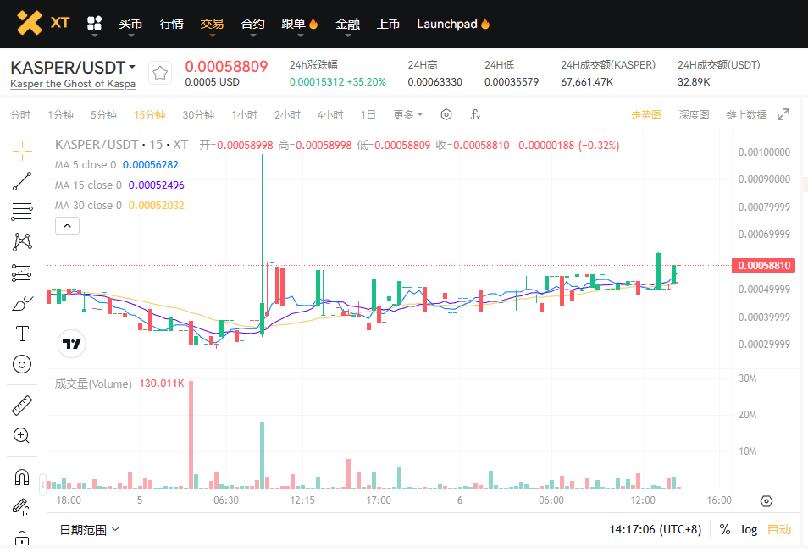Open the 合约 futures menu
This screenshot has width=808, height=552.
(x=252, y=24)
